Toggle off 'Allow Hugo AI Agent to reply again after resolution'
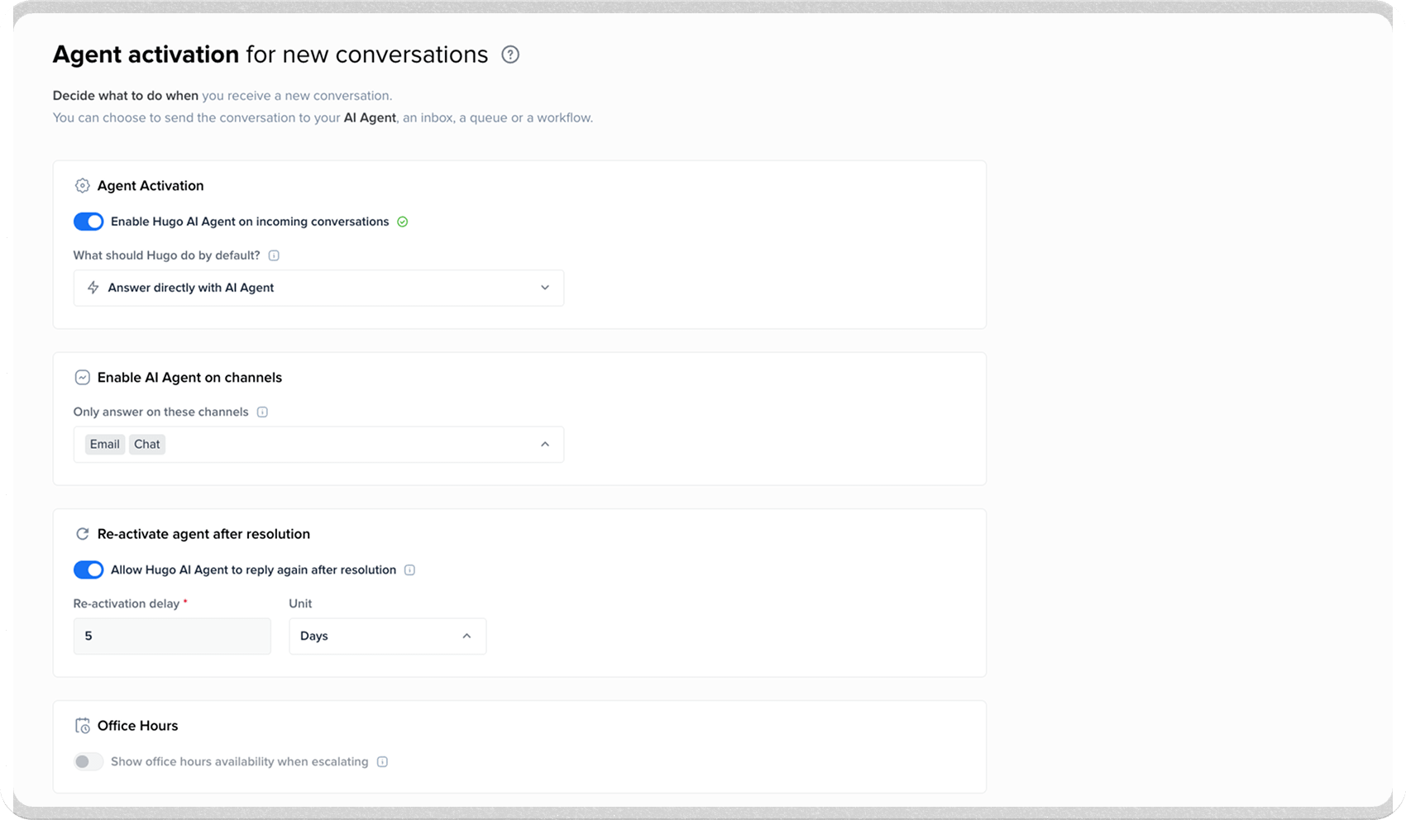Viewport: 1406px width, 820px height. [x=88, y=570]
